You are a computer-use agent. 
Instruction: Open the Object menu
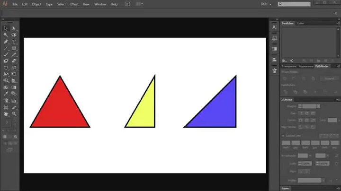(x=36, y=4)
